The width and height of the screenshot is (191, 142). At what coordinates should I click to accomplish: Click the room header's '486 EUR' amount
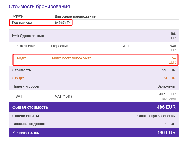pyautogui.click(x=172, y=36)
